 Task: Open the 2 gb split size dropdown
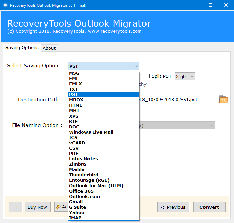point(185,76)
